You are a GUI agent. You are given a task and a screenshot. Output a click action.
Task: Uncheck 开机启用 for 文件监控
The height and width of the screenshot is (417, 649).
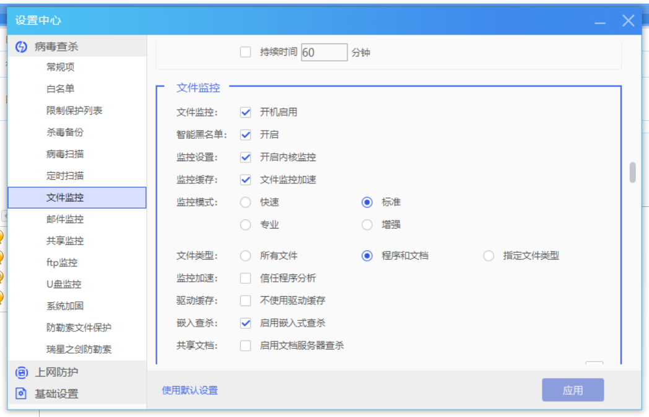245,112
